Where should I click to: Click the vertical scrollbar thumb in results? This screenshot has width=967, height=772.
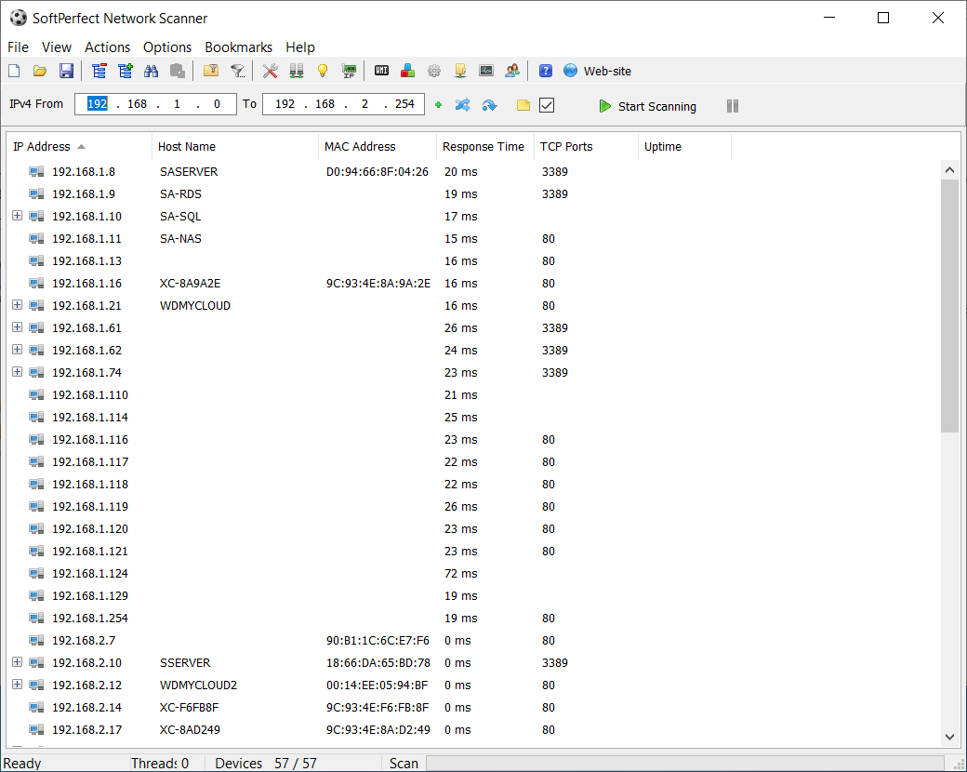pyautogui.click(x=949, y=307)
